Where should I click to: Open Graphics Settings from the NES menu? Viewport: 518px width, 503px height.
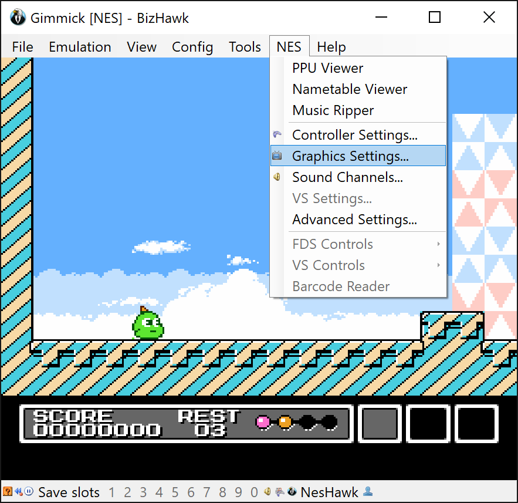358,156
